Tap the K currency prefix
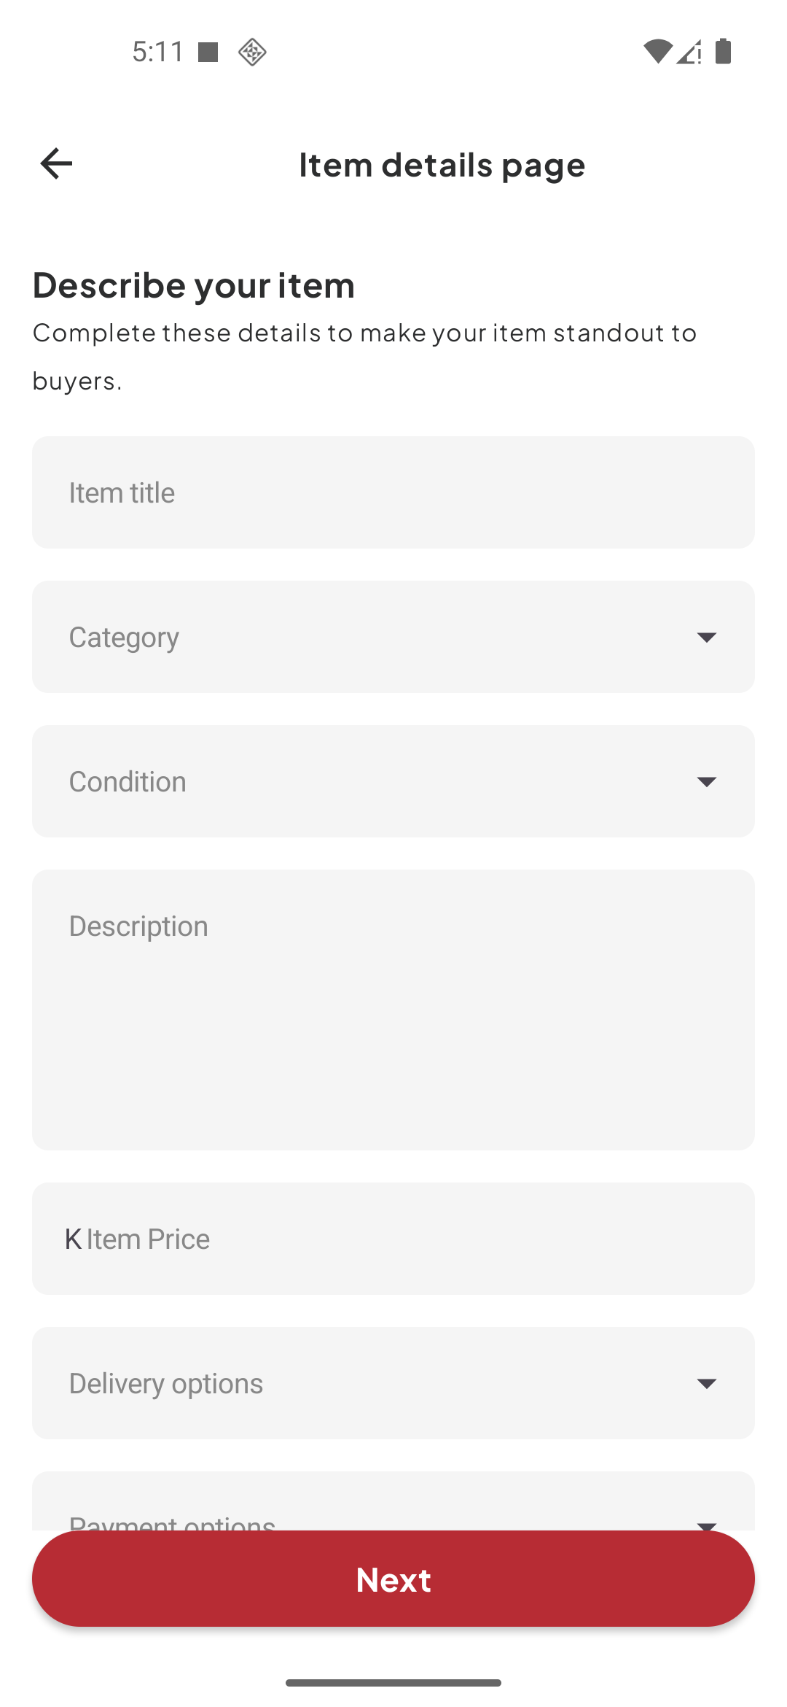The height and width of the screenshot is (1707, 787). click(73, 1239)
